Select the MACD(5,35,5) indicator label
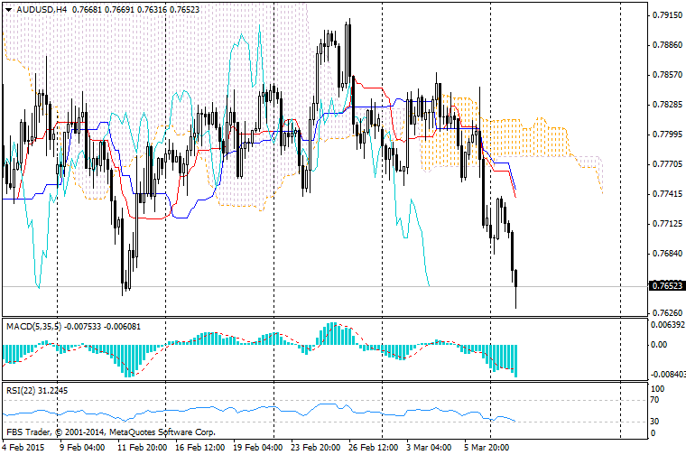The image size is (686, 455). (34, 327)
